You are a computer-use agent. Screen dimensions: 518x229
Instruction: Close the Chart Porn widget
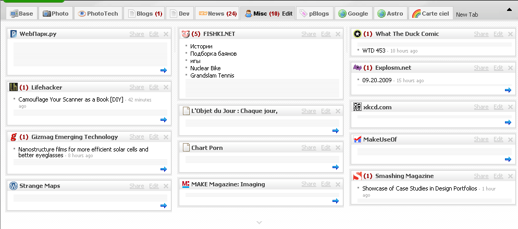coord(338,147)
